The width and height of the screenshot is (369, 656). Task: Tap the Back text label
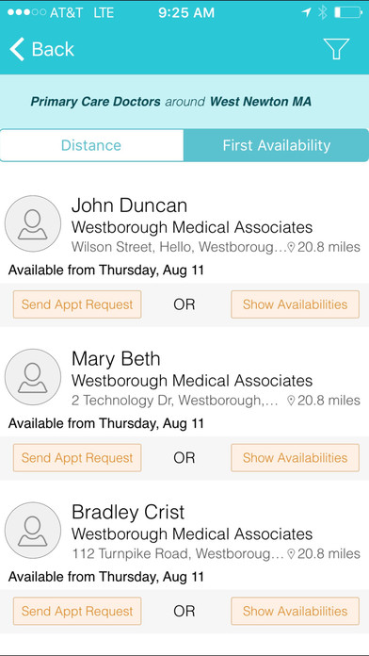[53, 49]
